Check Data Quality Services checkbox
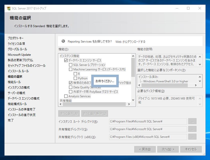The height and width of the screenshot is (160, 210). click(70, 87)
